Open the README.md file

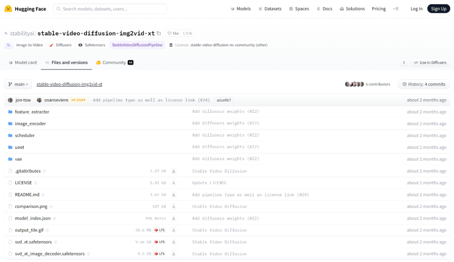[x=27, y=195]
